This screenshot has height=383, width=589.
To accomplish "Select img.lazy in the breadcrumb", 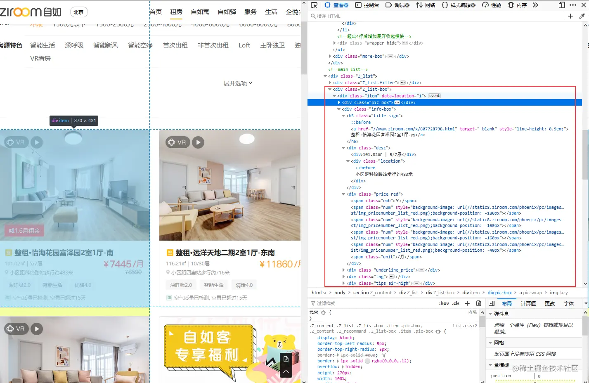I will tap(558, 293).
